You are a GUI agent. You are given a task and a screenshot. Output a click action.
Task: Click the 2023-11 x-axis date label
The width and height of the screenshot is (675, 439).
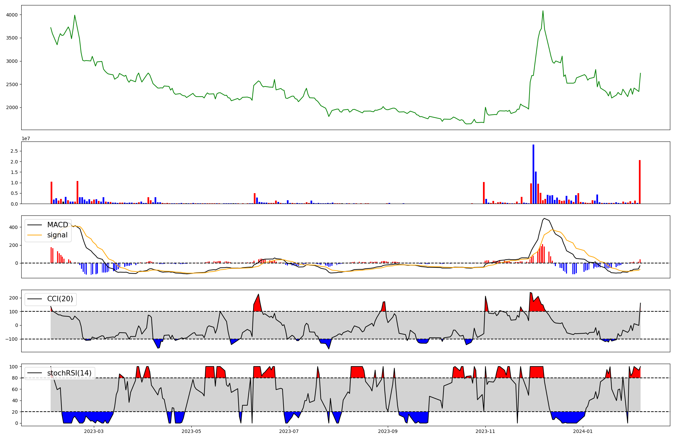click(485, 431)
